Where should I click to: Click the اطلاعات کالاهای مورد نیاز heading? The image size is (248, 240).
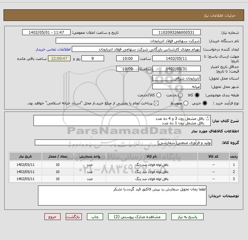[215, 131]
